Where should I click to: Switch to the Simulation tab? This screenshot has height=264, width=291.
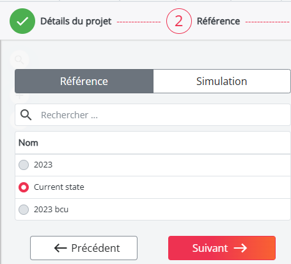tap(222, 81)
